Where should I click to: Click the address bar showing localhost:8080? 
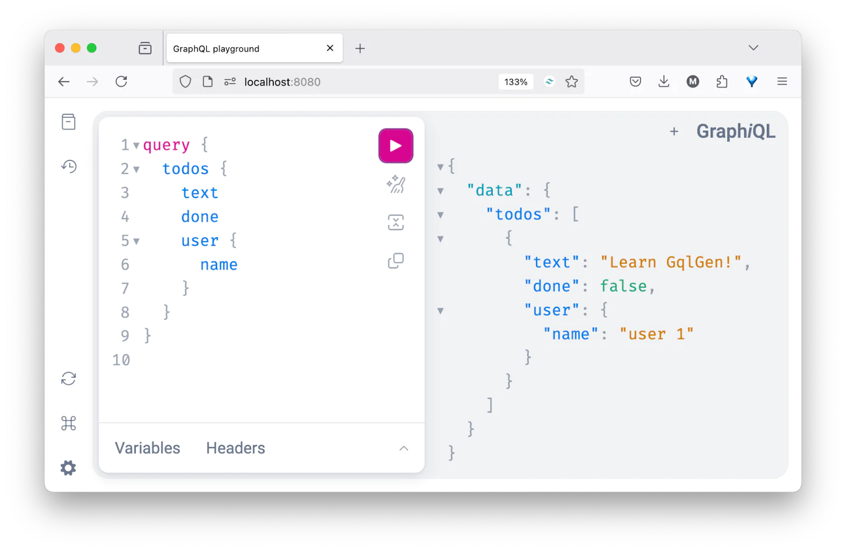pyautogui.click(x=282, y=82)
